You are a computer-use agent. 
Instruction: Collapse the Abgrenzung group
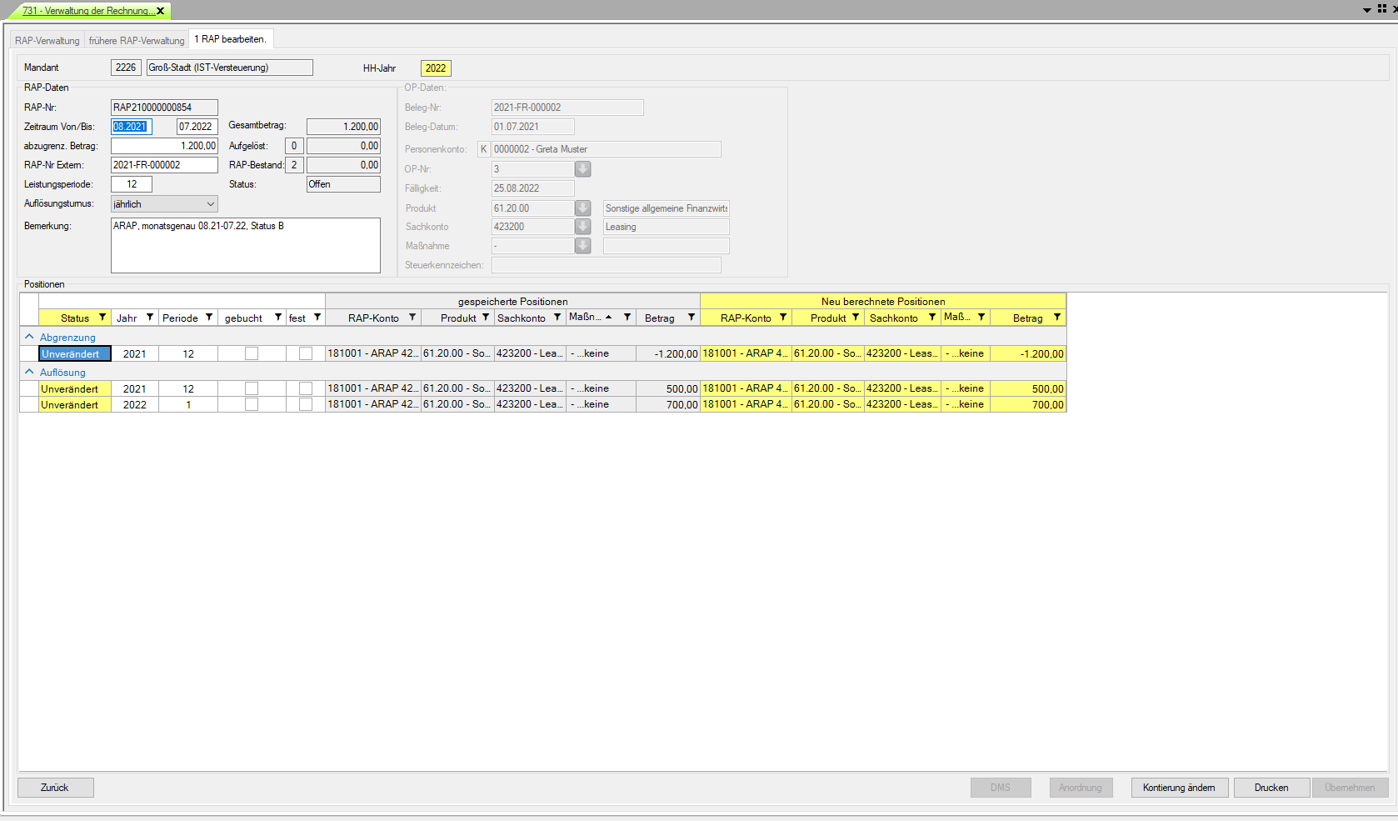(x=30, y=337)
